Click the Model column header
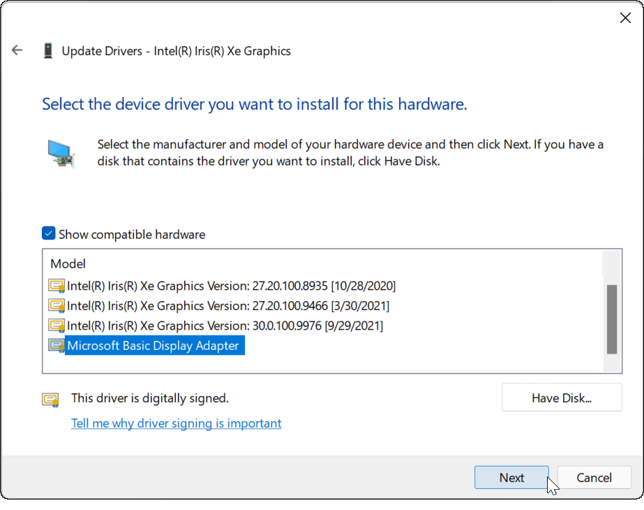 coord(68,264)
